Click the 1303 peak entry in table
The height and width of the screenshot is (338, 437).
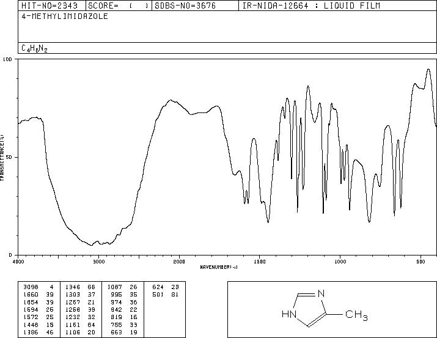80,295
